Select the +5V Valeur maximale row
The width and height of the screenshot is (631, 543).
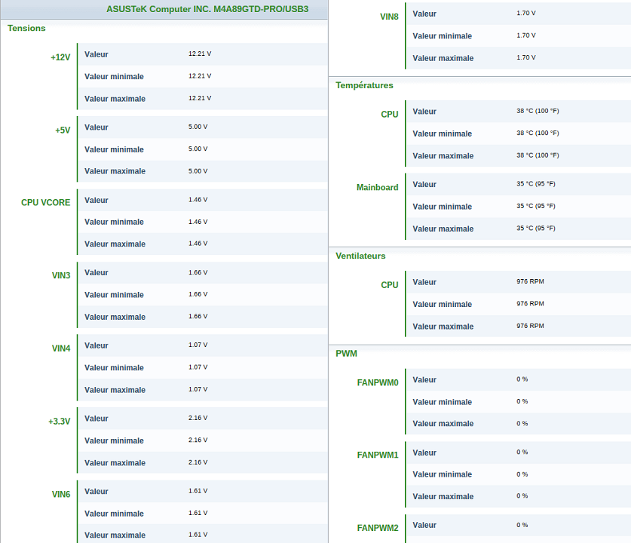[203, 171]
